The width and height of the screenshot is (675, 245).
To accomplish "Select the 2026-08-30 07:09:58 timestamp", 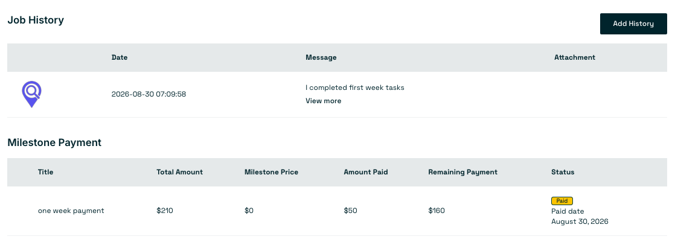I will click(149, 94).
